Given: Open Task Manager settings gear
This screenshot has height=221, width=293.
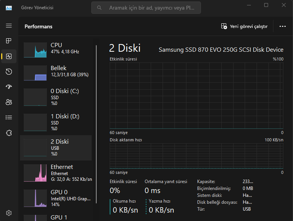Looking at the screenshot, I should pyautogui.click(x=9, y=213).
